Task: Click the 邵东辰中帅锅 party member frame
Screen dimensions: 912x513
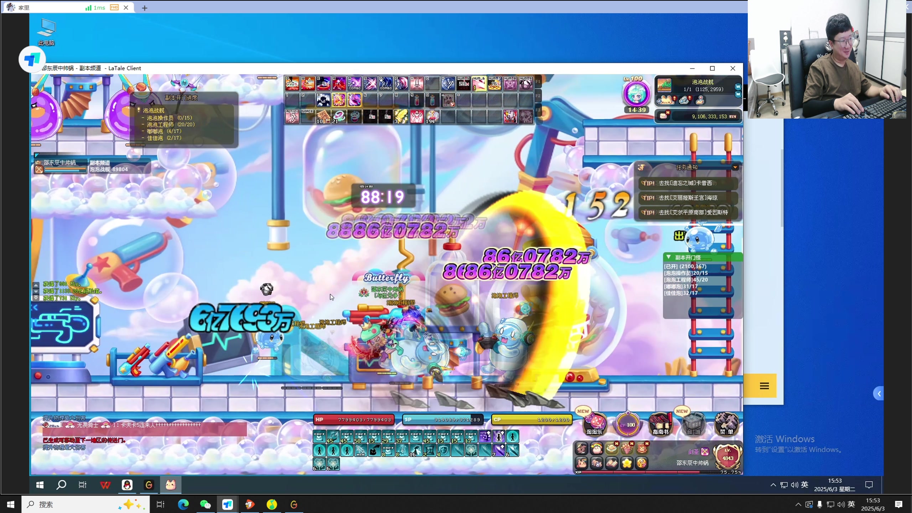Action: 61,166
